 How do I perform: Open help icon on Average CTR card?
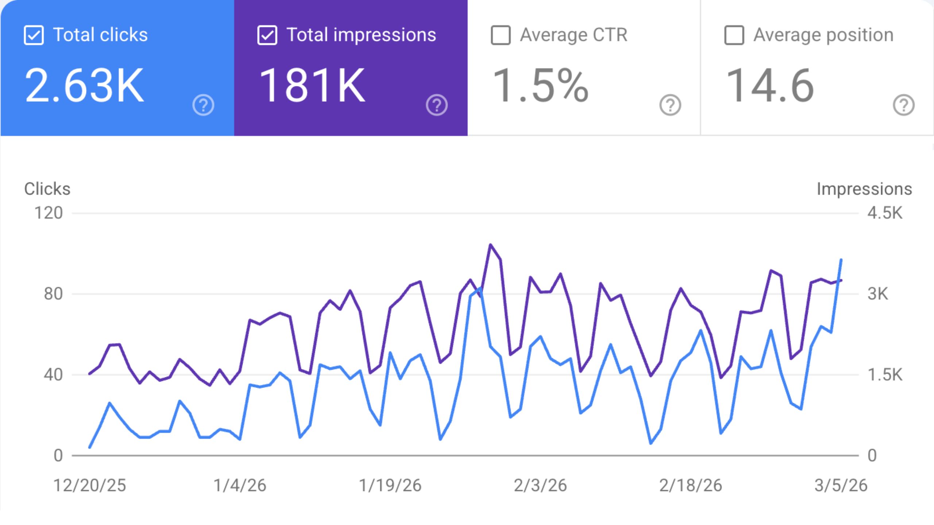click(x=670, y=105)
